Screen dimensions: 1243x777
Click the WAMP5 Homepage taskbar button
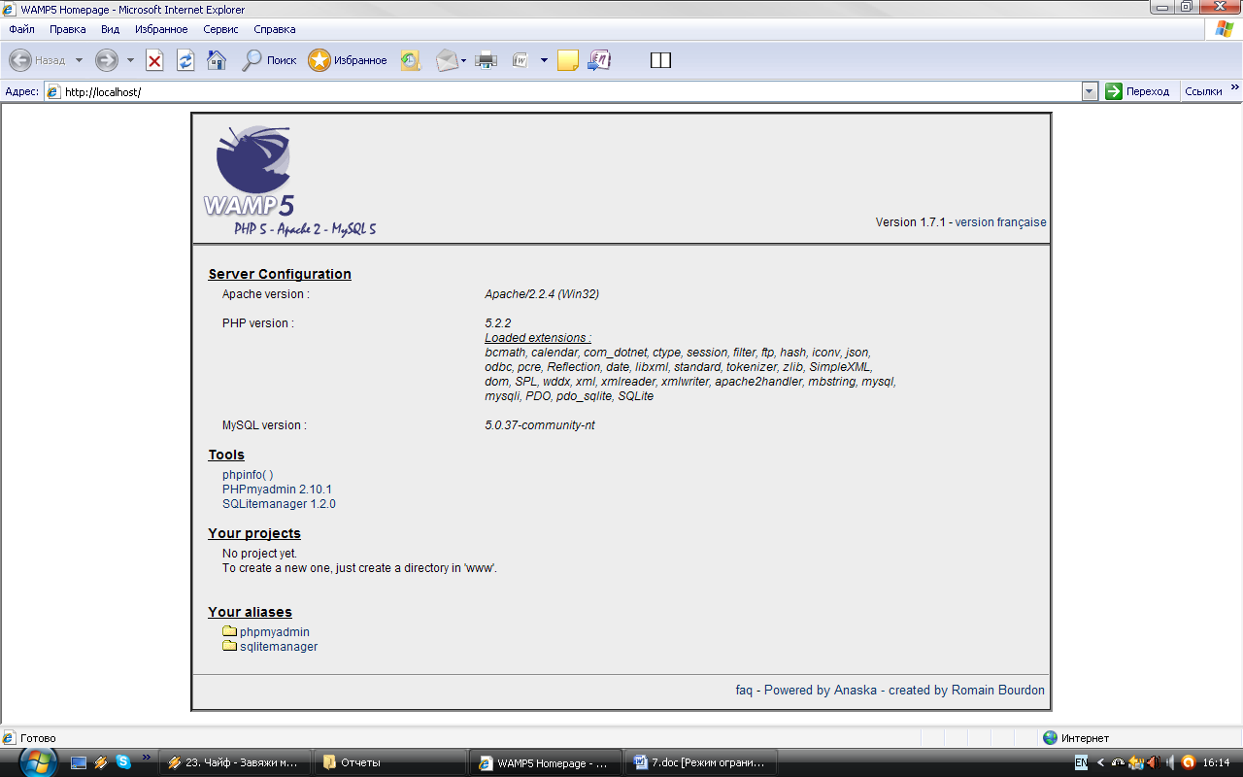point(546,762)
